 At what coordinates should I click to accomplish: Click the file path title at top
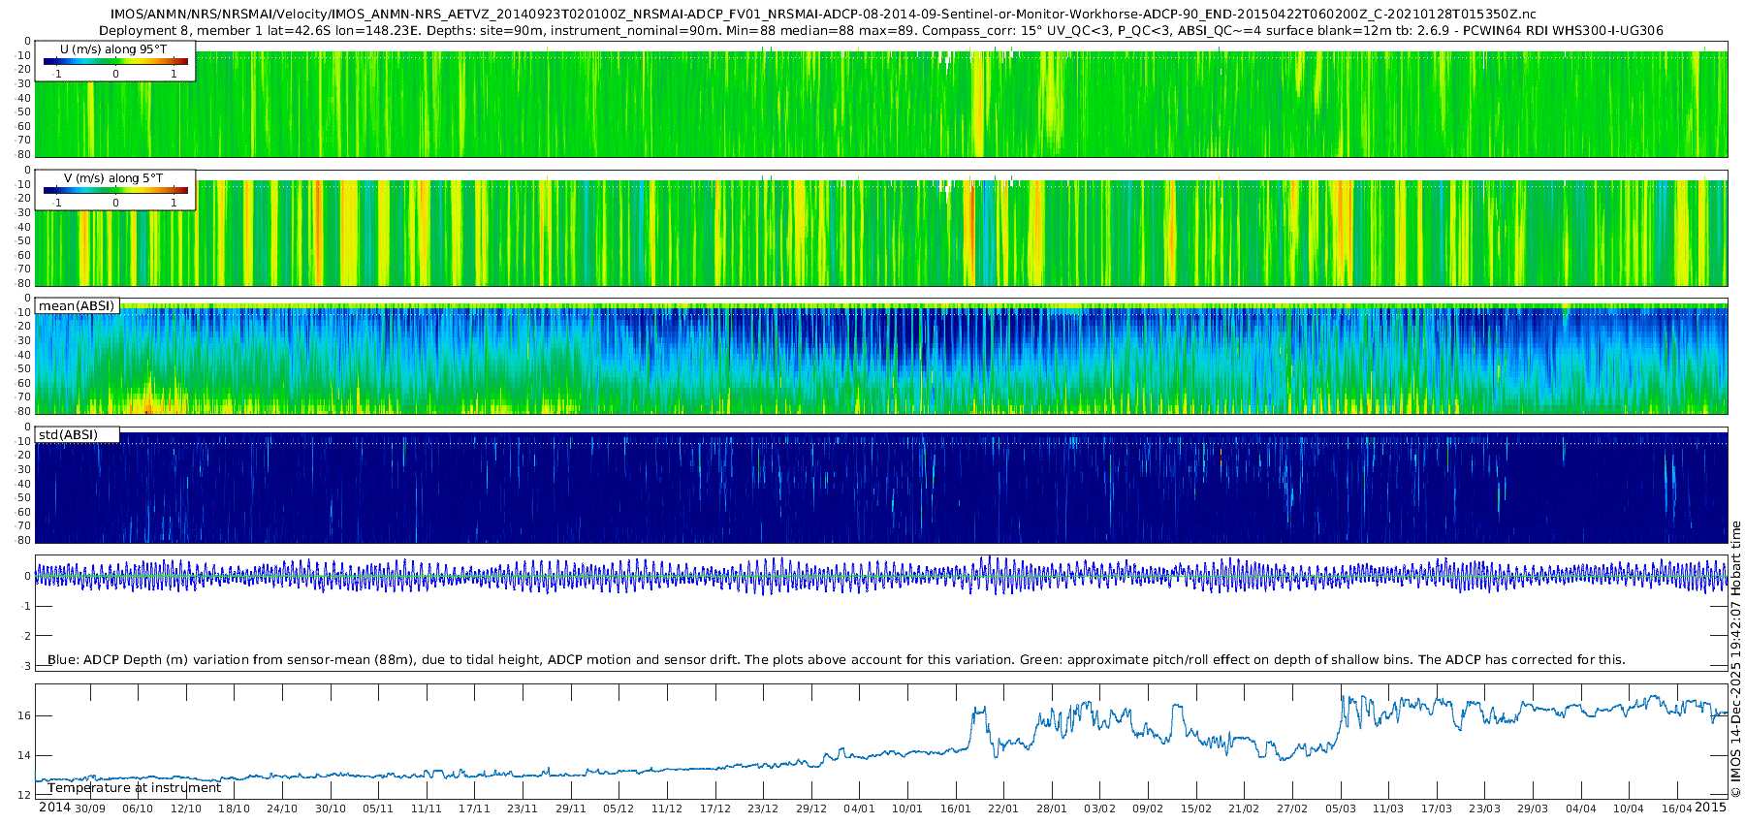(822, 15)
